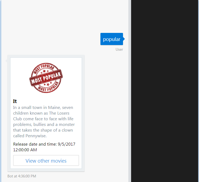
Task: Click the top arc text of the stamp
Action: (x=44, y=68)
